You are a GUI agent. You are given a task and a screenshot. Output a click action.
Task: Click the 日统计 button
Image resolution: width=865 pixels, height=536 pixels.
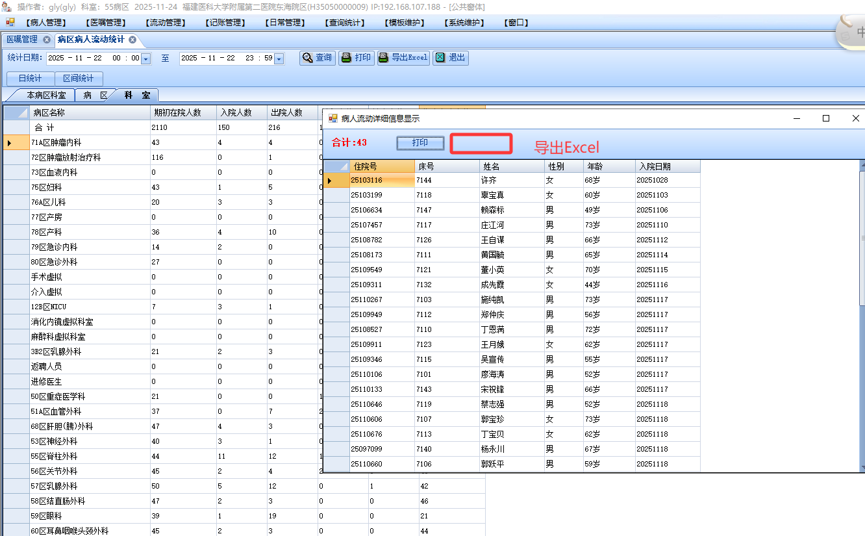[30, 79]
